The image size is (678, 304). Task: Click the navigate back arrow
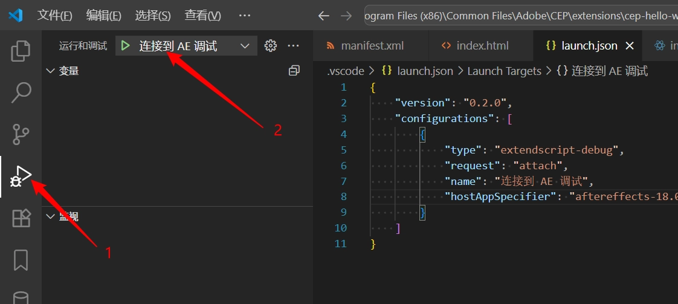[324, 16]
